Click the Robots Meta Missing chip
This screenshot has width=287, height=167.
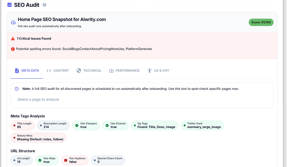38,138
